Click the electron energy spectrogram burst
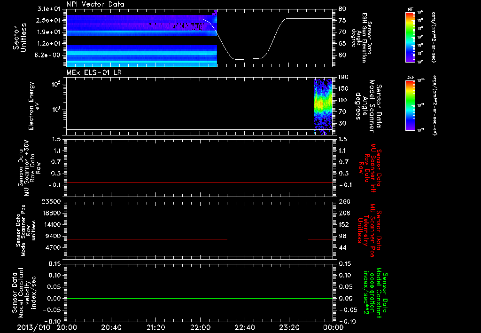Image resolution: width=481 pixels, height=333 pixels. [x=323, y=106]
